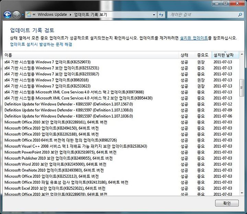The height and width of the screenshot is (214, 247).
Task: Select Visual C++ 2008 KB2538243 row
Action: [x=120, y=146]
